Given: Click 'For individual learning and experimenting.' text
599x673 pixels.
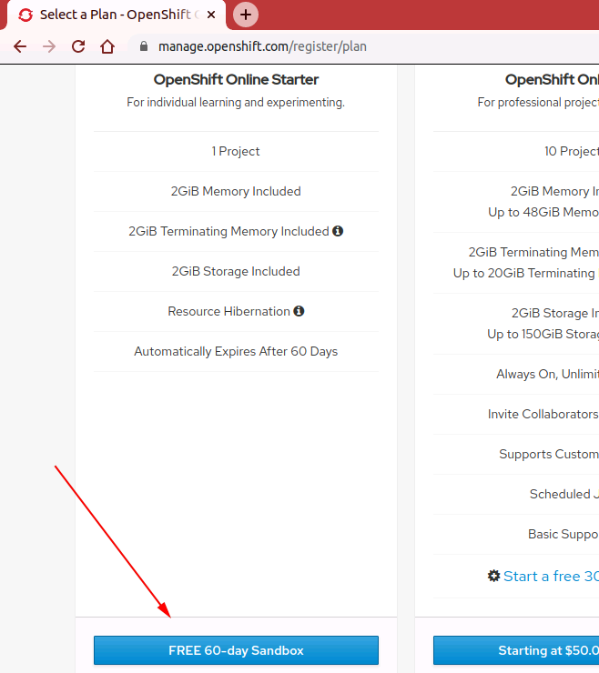Looking at the screenshot, I should [236, 102].
